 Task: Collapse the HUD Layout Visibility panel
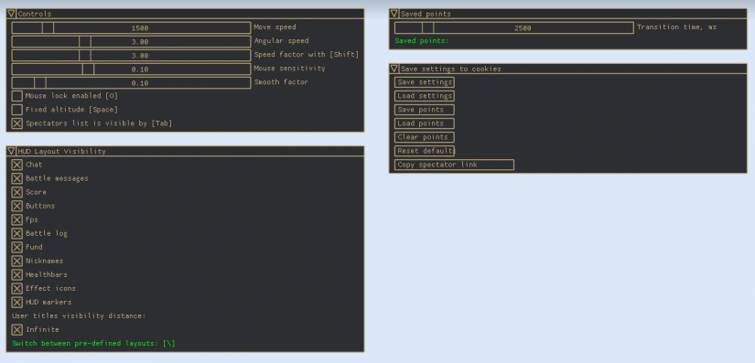(x=12, y=151)
